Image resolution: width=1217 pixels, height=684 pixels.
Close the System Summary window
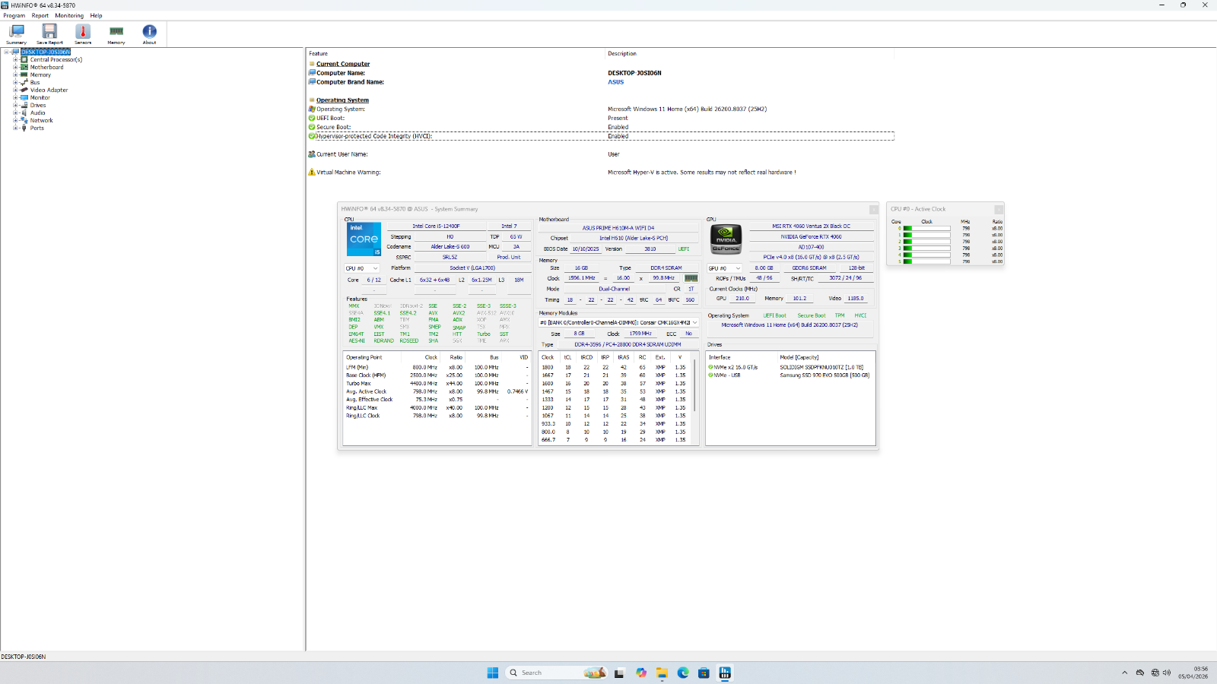[x=873, y=209]
